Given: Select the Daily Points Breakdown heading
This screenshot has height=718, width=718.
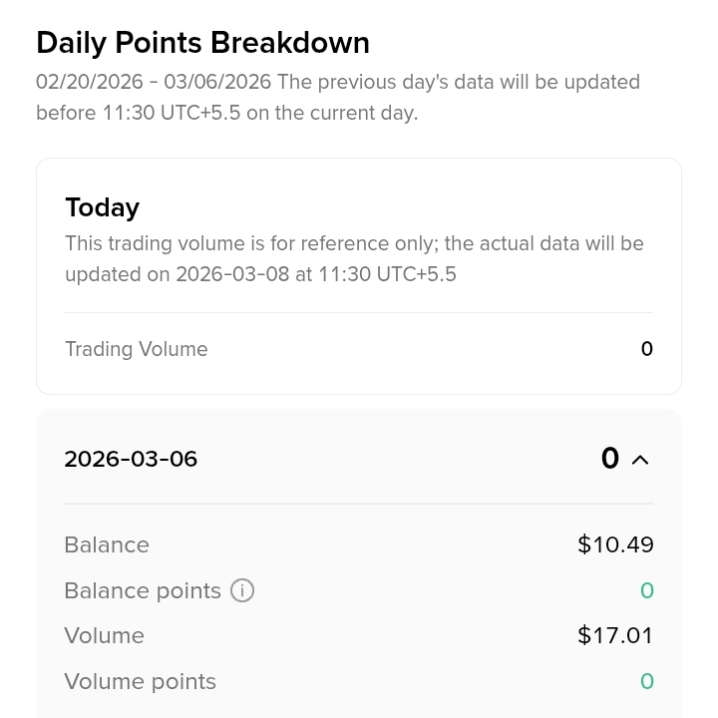Looking at the screenshot, I should click(x=202, y=43).
